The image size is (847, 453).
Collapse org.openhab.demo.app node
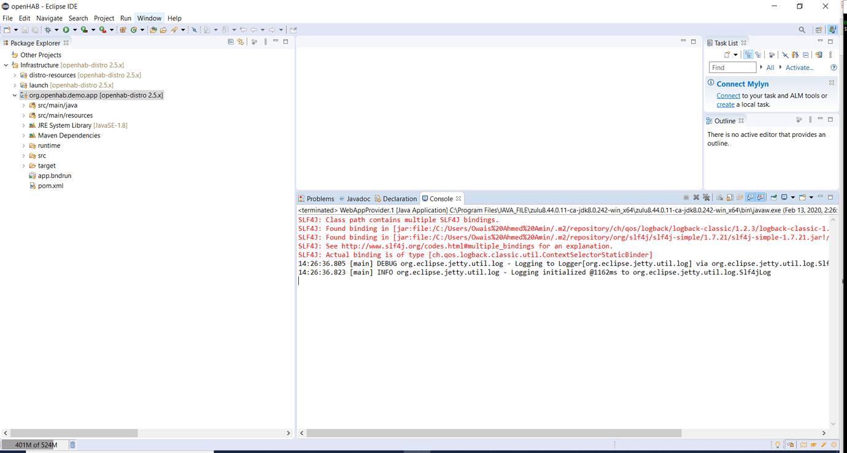[15, 95]
